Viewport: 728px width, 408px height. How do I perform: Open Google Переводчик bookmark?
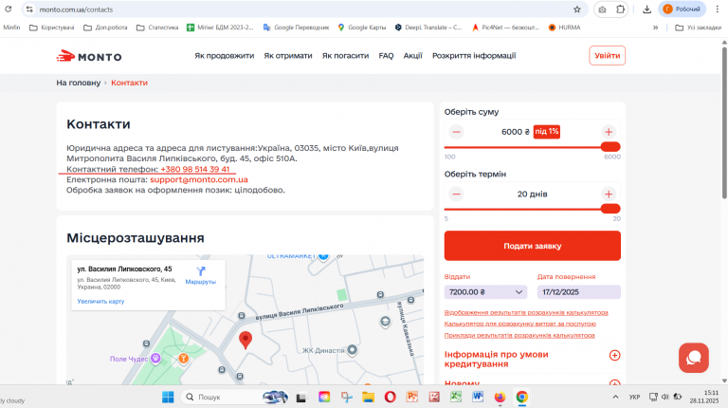pyautogui.click(x=296, y=28)
